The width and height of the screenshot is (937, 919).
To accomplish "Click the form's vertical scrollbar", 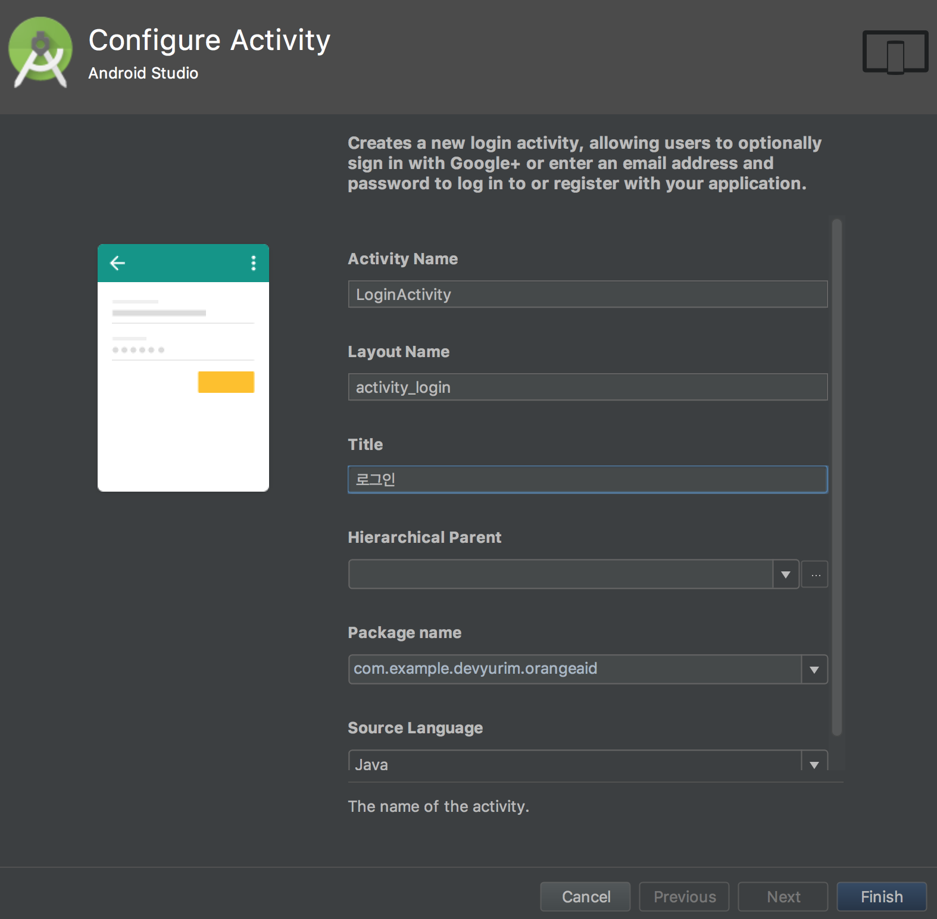I will coord(836,477).
